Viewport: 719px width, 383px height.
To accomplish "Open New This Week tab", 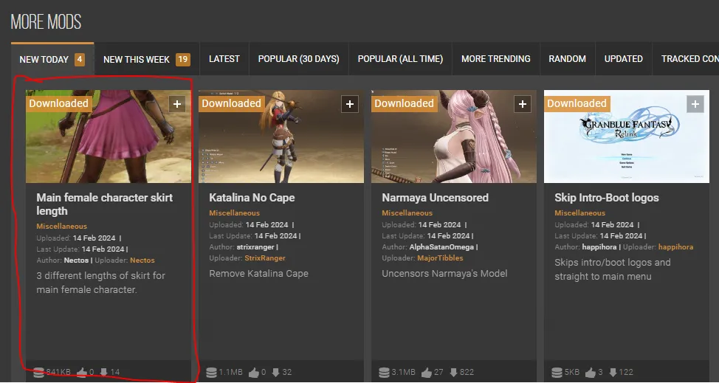I will [x=147, y=59].
